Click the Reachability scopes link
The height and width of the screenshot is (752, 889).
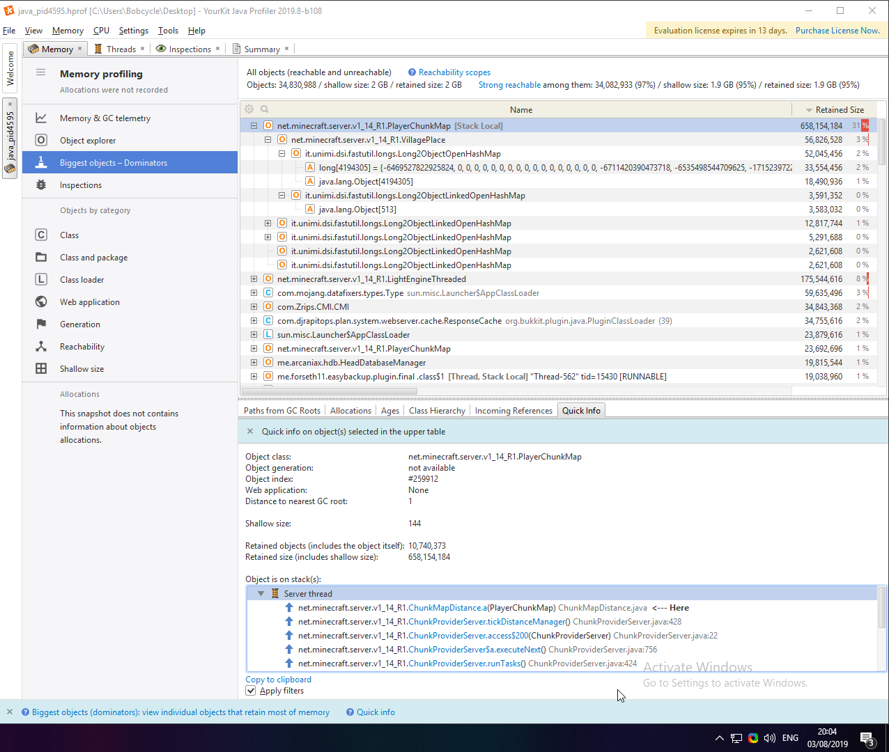coord(454,72)
